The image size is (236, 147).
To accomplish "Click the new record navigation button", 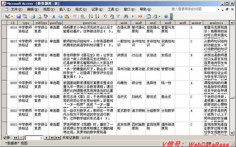I will click(x=58, y=138).
